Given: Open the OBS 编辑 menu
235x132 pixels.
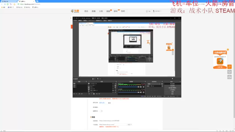Looking at the screenshot, I should pos(80,21).
